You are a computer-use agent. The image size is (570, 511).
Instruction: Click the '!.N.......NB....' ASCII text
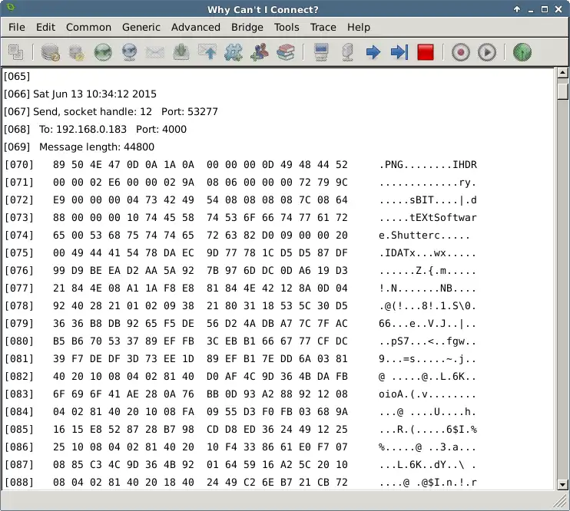(428, 288)
